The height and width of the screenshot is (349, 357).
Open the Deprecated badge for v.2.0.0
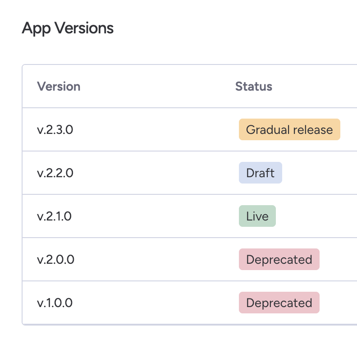click(279, 259)
